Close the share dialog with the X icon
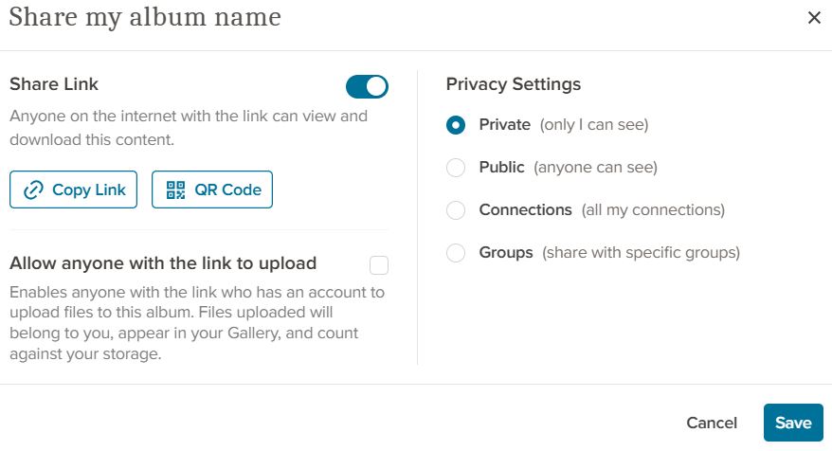This screenshot has width=832, height=451. point(814,17)
